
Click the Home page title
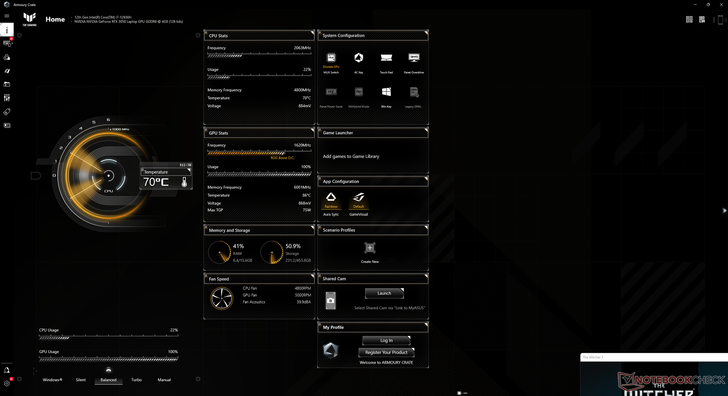click(55, 19)
